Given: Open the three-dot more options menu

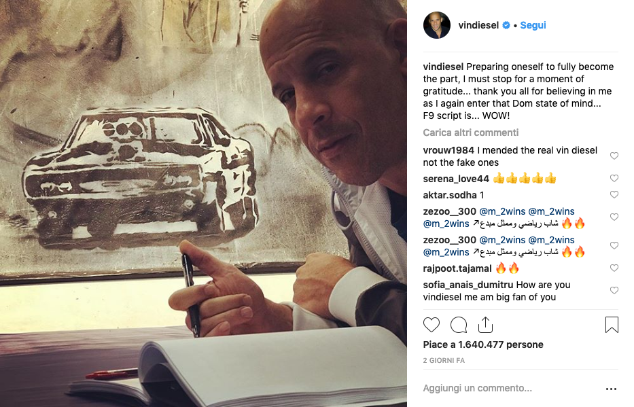Looking at the screenshot, I should tap(611, 389).
